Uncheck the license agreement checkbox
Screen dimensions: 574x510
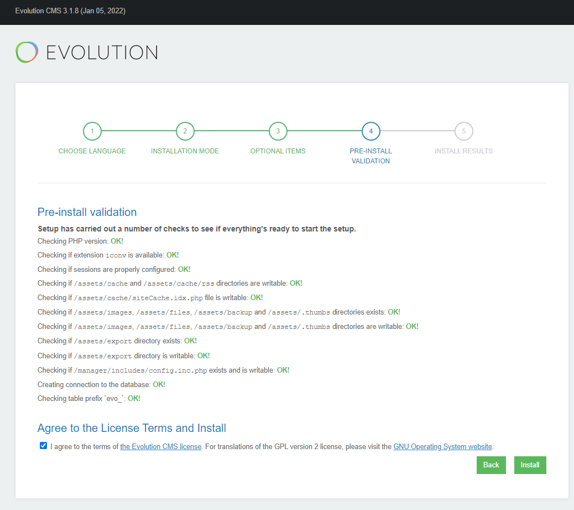point(43,445)
